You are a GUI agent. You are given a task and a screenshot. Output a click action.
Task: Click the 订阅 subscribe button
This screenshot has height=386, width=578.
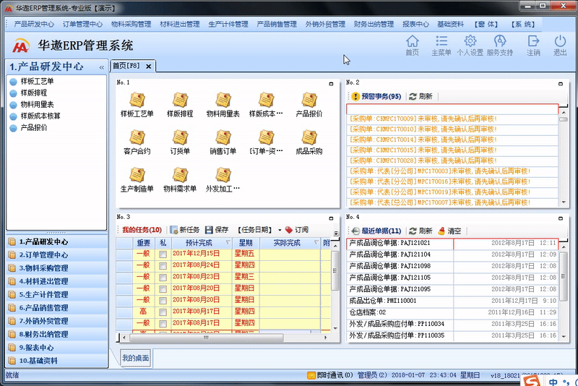pos(297,230)
